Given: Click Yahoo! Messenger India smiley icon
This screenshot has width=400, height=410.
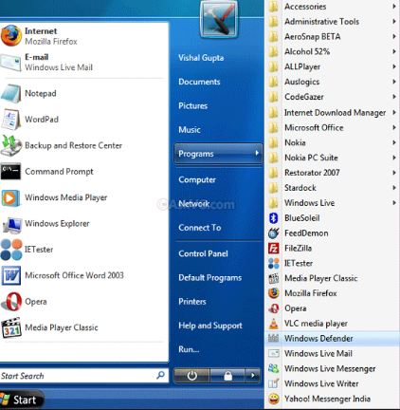Looking at the screenshot, I should pyautogui.click(x=274, y=399).
